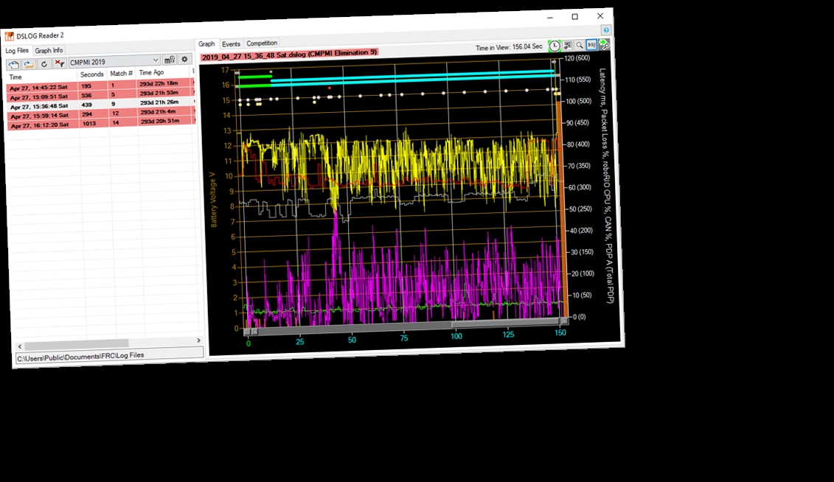Toggle the clock match-time icon
The width and height of the screenshot is (834, 482).
[x=555, y=46]
